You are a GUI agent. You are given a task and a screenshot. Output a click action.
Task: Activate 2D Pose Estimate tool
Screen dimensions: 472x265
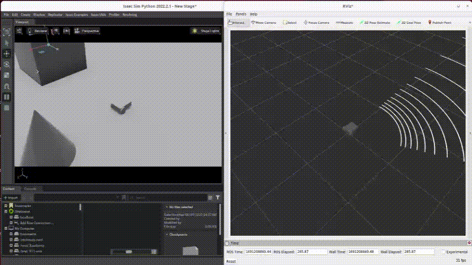[x=375, y=23]
